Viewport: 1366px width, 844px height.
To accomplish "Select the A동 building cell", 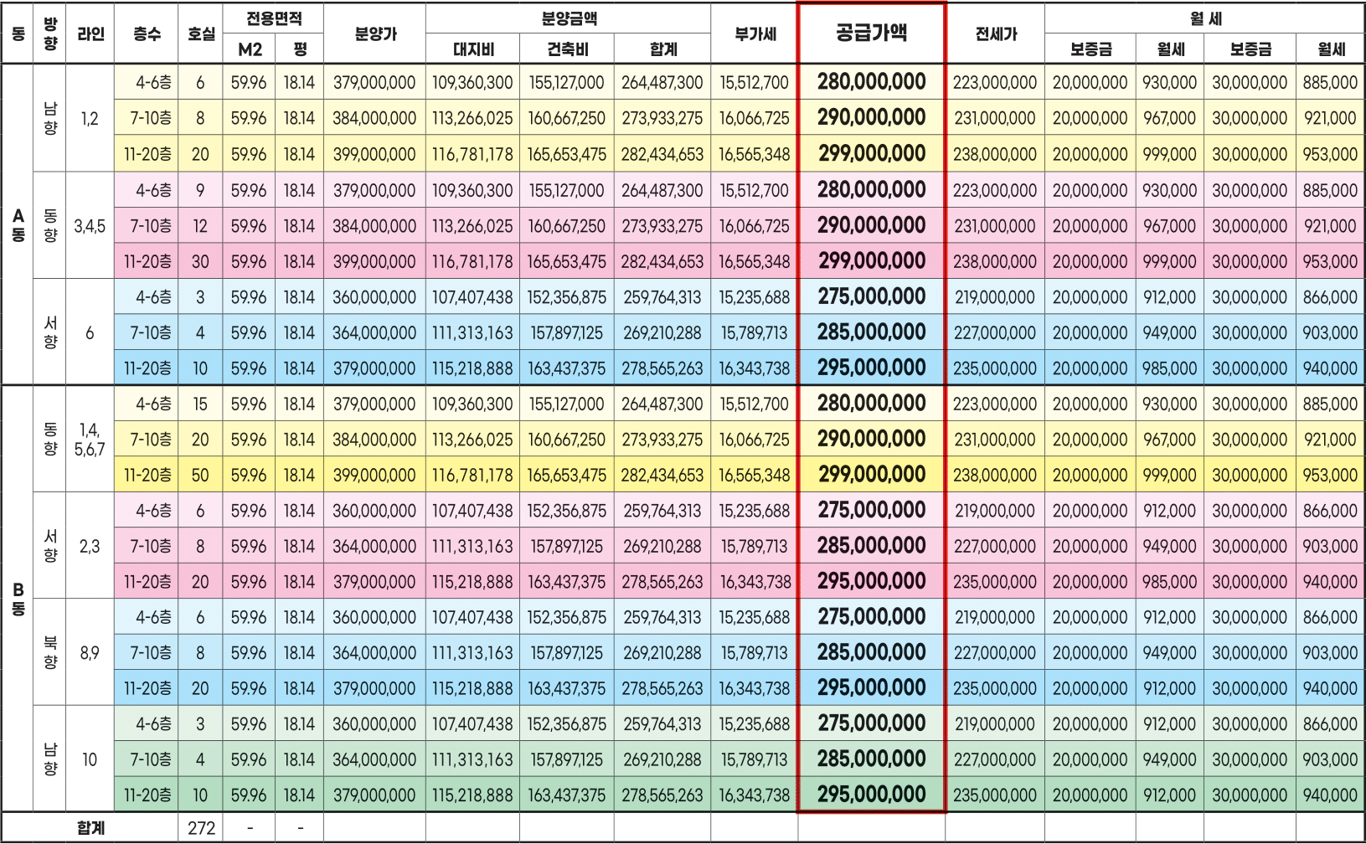I will 18,225.
